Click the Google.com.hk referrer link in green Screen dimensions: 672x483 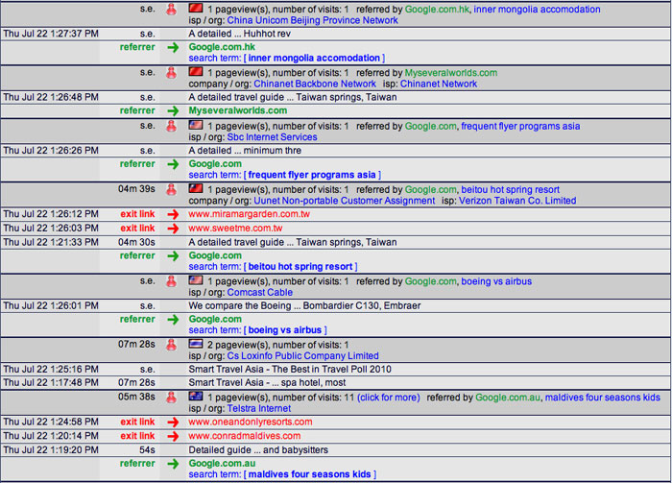click(x=222, y=46)
